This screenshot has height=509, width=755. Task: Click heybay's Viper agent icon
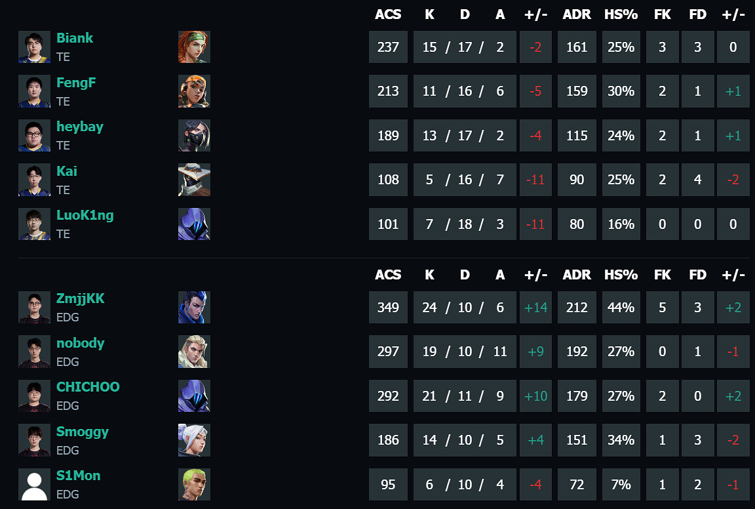tap(194, 136)
